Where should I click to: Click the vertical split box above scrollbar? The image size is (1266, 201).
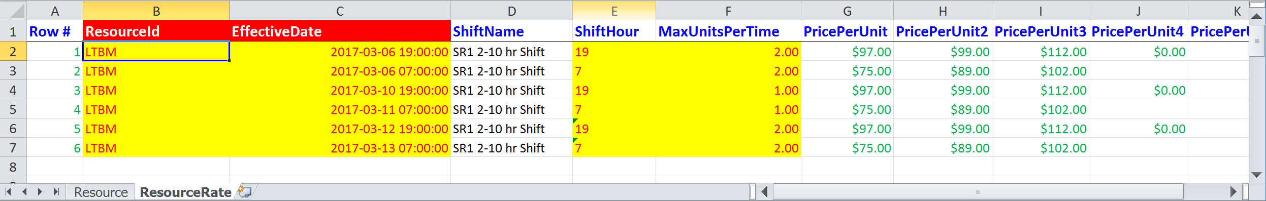pos(1257,5)
